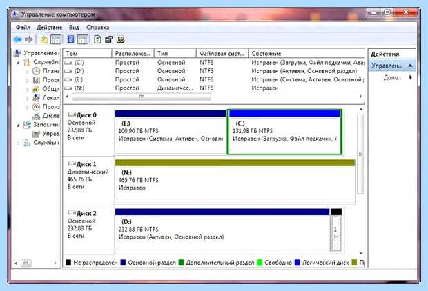428x291 pixels.
Task: Expand the Локал... tree node
Action: coord(28,98)
